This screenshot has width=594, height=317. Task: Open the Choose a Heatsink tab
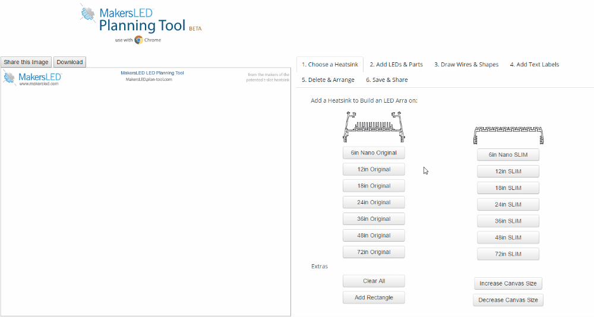[330, 64]
